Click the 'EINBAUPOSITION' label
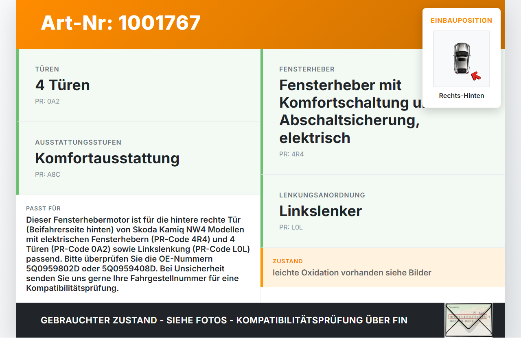 point(462,20)
